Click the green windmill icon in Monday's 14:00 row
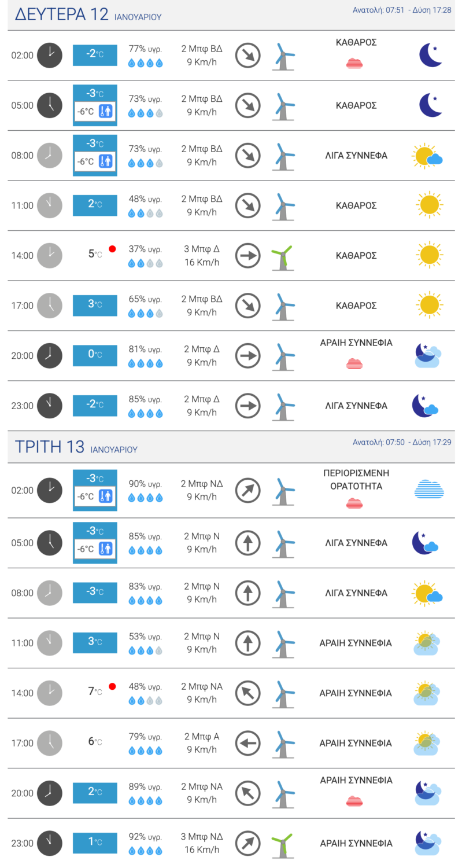 point(282,256)
